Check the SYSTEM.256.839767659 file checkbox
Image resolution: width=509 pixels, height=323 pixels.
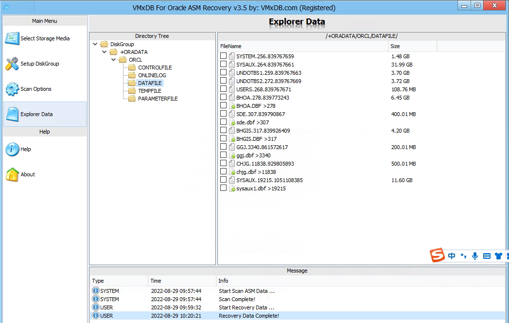[223, 56]
